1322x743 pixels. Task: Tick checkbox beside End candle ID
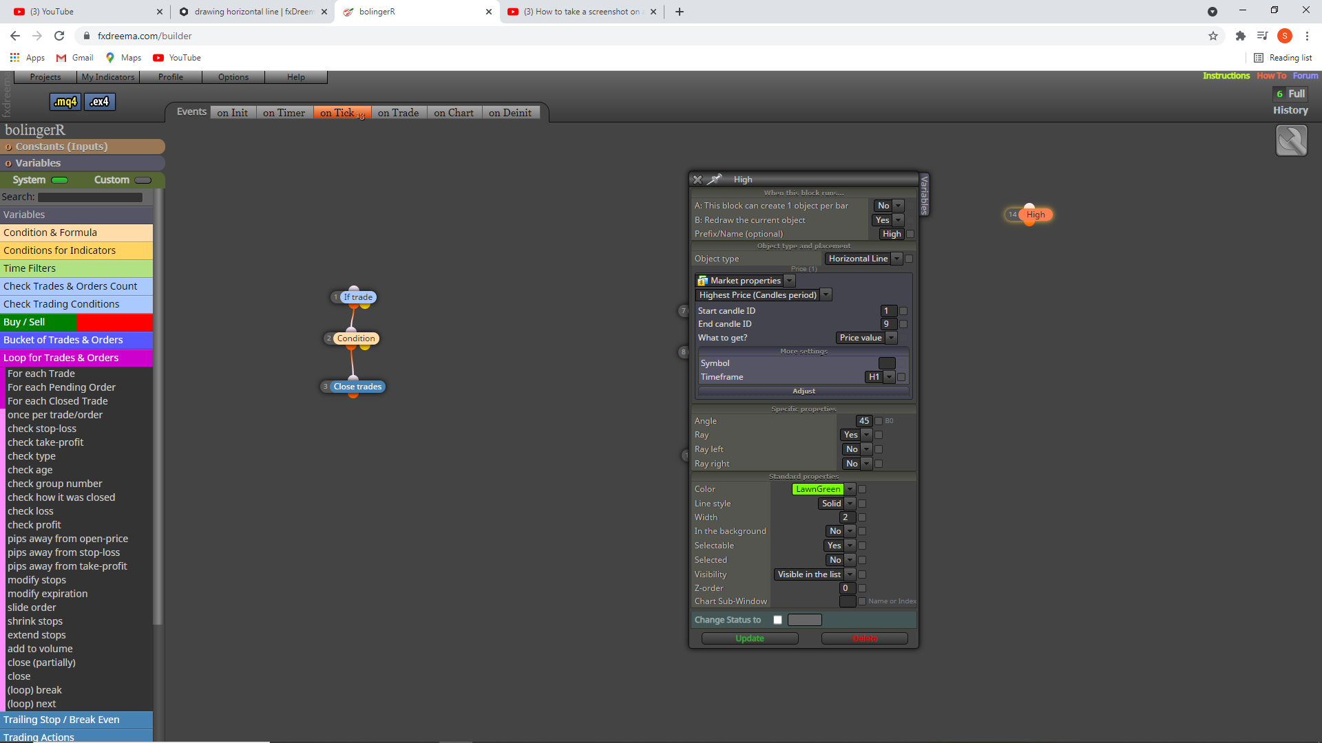pyautogui.click(x=903, y=324)
